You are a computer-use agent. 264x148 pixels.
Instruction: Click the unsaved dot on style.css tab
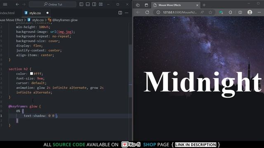[47, 13]
